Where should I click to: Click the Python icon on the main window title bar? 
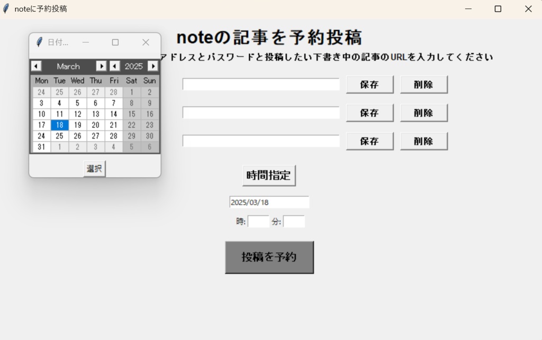point(6,8)
